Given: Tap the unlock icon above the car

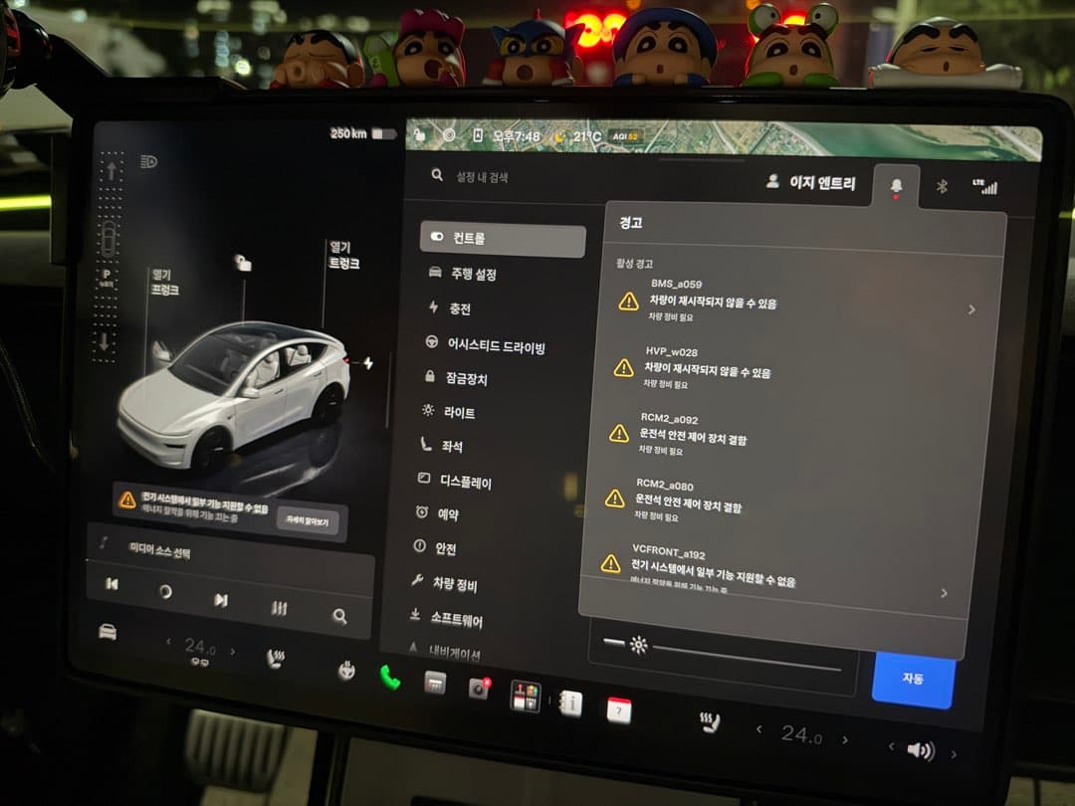Looking at the screenshot, I should [243, 263].
